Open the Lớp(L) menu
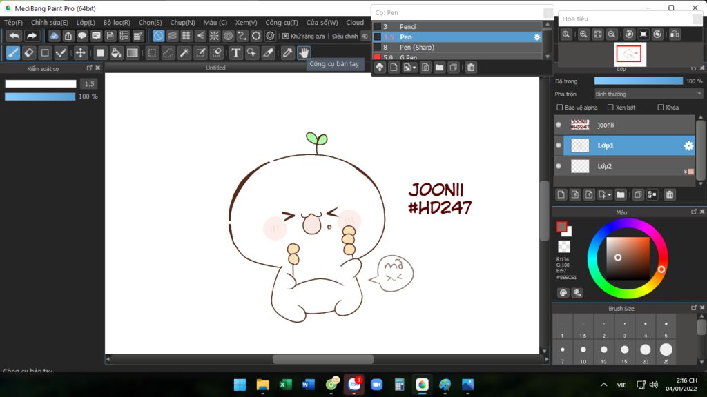Screen dimensions: 707x397 (86, 23)
